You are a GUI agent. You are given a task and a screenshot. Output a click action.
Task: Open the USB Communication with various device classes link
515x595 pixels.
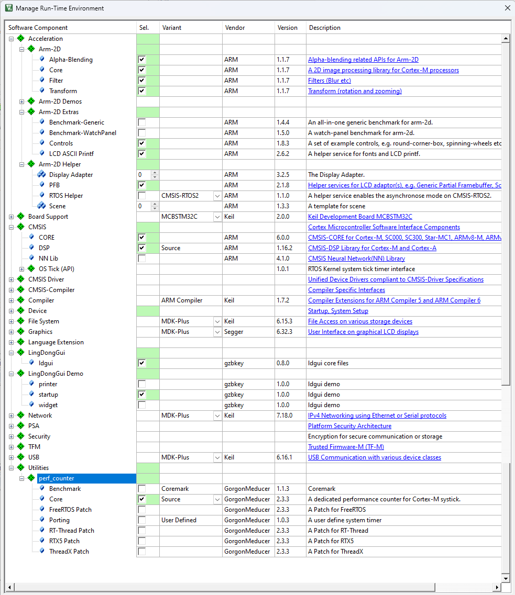[x=375, y=457]
